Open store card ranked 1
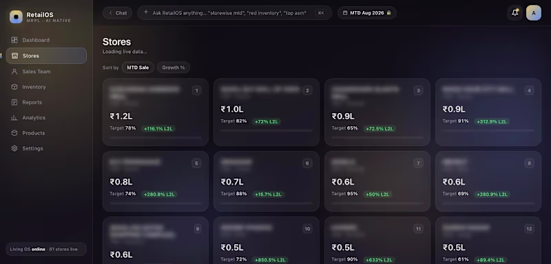 click(x=156, y=112)
